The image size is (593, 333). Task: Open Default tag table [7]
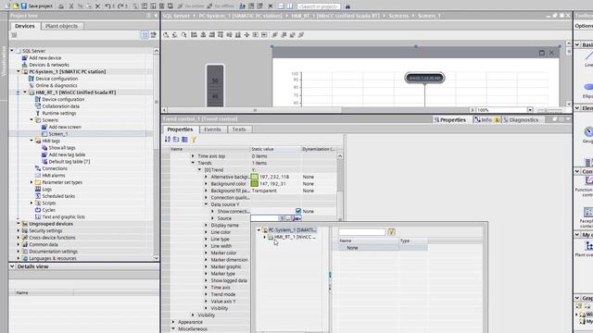[x=69, y=162]
